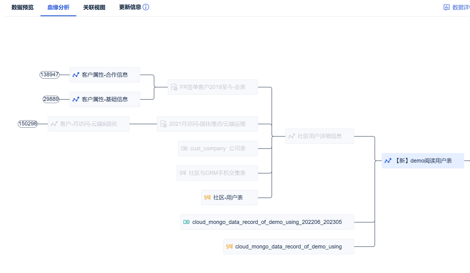Select the 社区用户详细信息 node
The width and height of the screenshot is (470, 273).
tap(319, 136)
